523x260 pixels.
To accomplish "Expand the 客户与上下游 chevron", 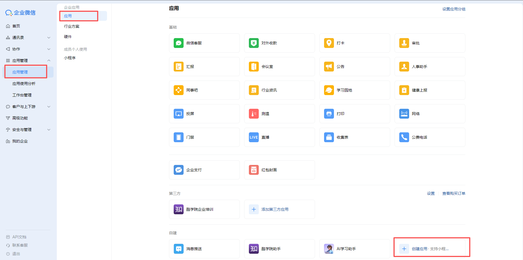I will click(x=49, y=107).
